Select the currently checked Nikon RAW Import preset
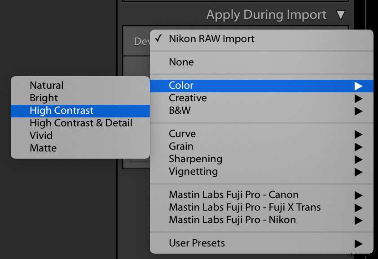 tap(211, 39)
